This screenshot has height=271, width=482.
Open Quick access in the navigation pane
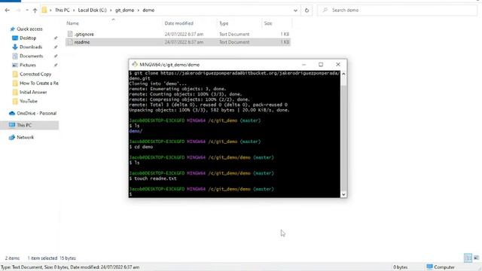(x=29, y=29)
